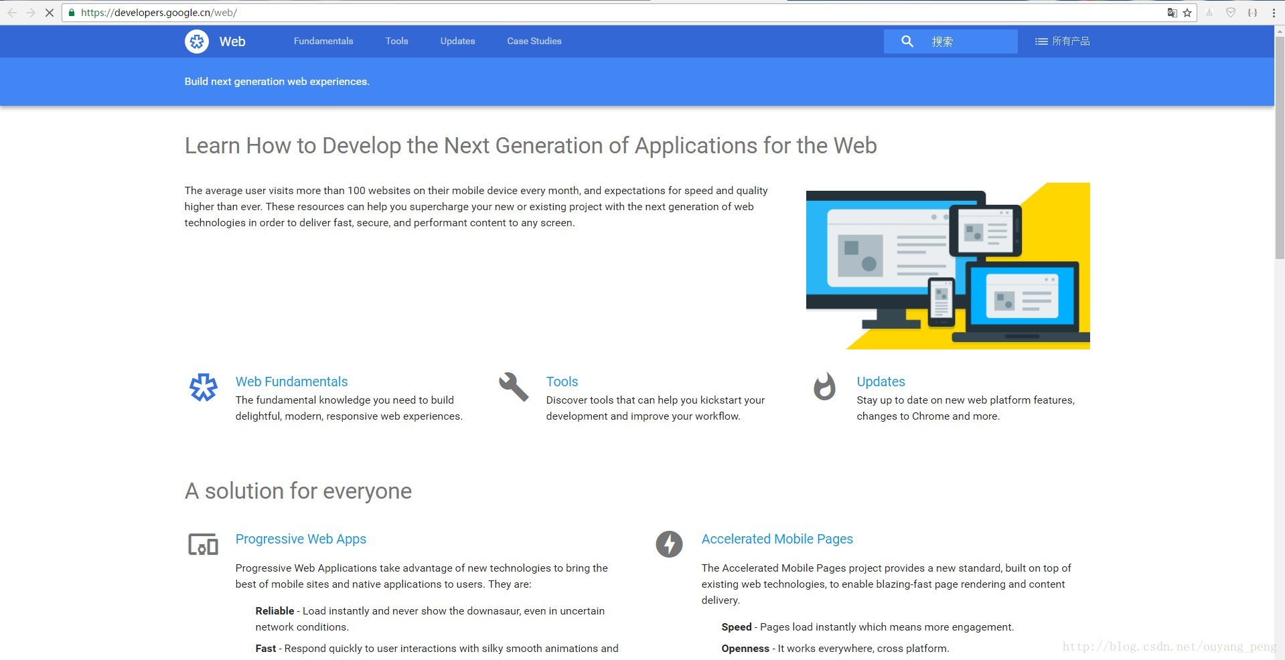
Task: Focus the 搜索 search field
Action: coord(950,42)
